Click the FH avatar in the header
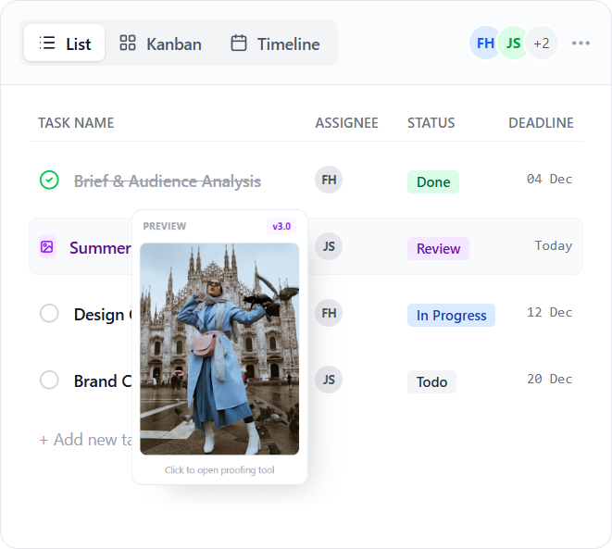The image size is (612, 549). pyautogui.click(x=485, y=44)
